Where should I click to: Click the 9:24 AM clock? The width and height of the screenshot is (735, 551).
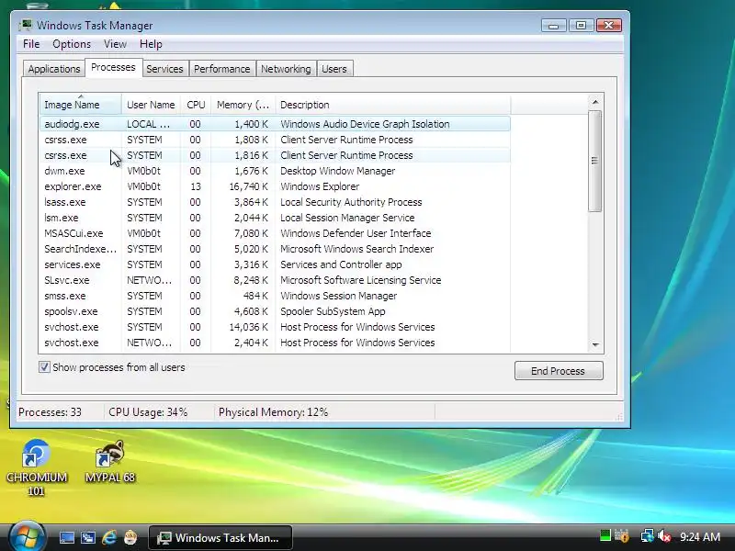pos(700,536)
